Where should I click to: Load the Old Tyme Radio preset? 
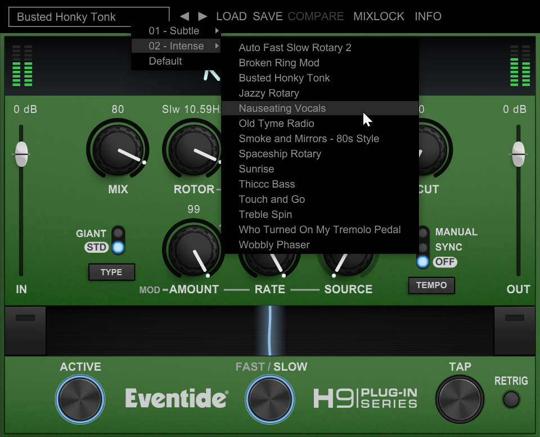[320, 124]
